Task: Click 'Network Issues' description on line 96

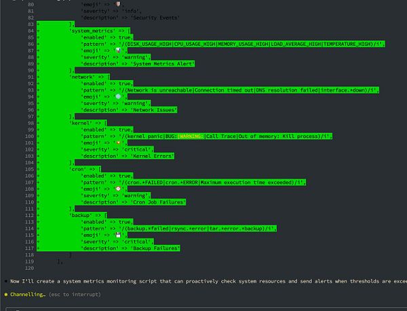Action: [154, 110]
